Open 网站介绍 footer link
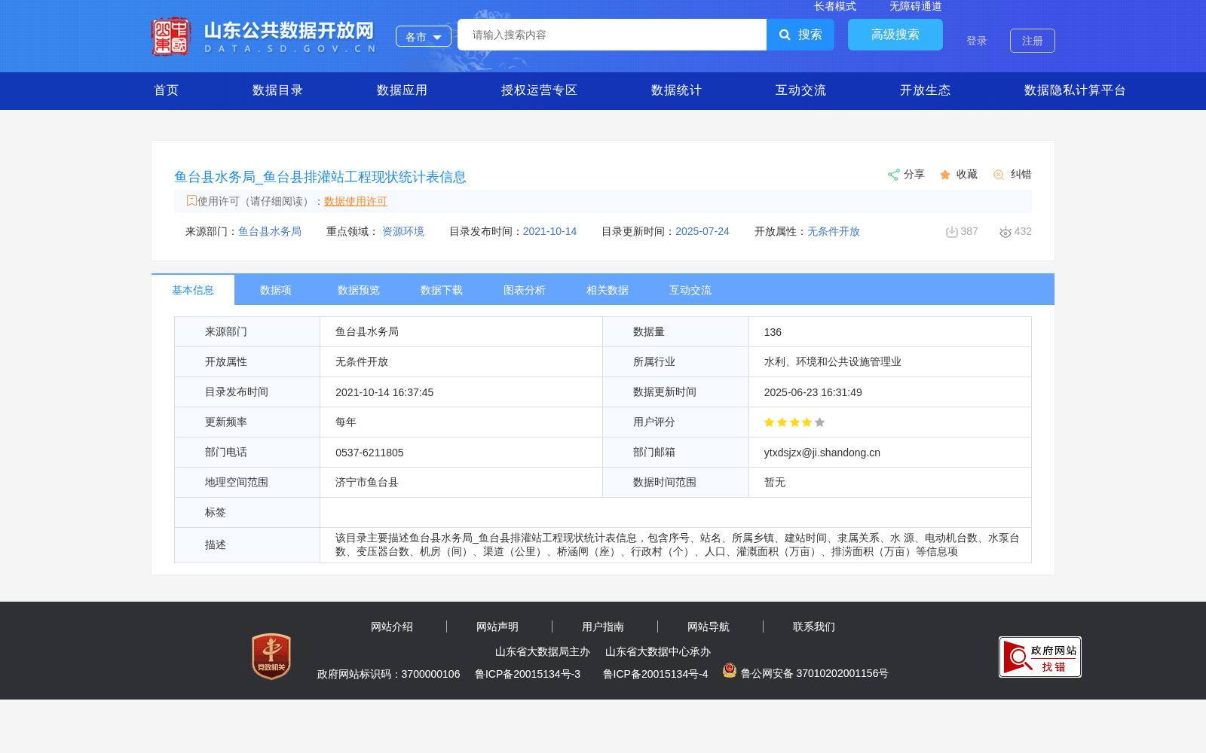The image size is (1206, 753). [392, 626]
